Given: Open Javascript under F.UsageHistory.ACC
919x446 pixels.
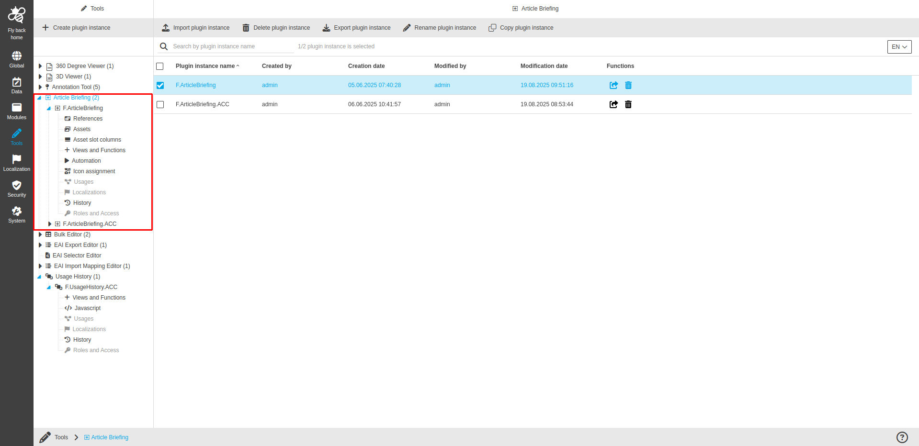Looking at the screenshot, I should pyautogui.click(x=88, y=308).
